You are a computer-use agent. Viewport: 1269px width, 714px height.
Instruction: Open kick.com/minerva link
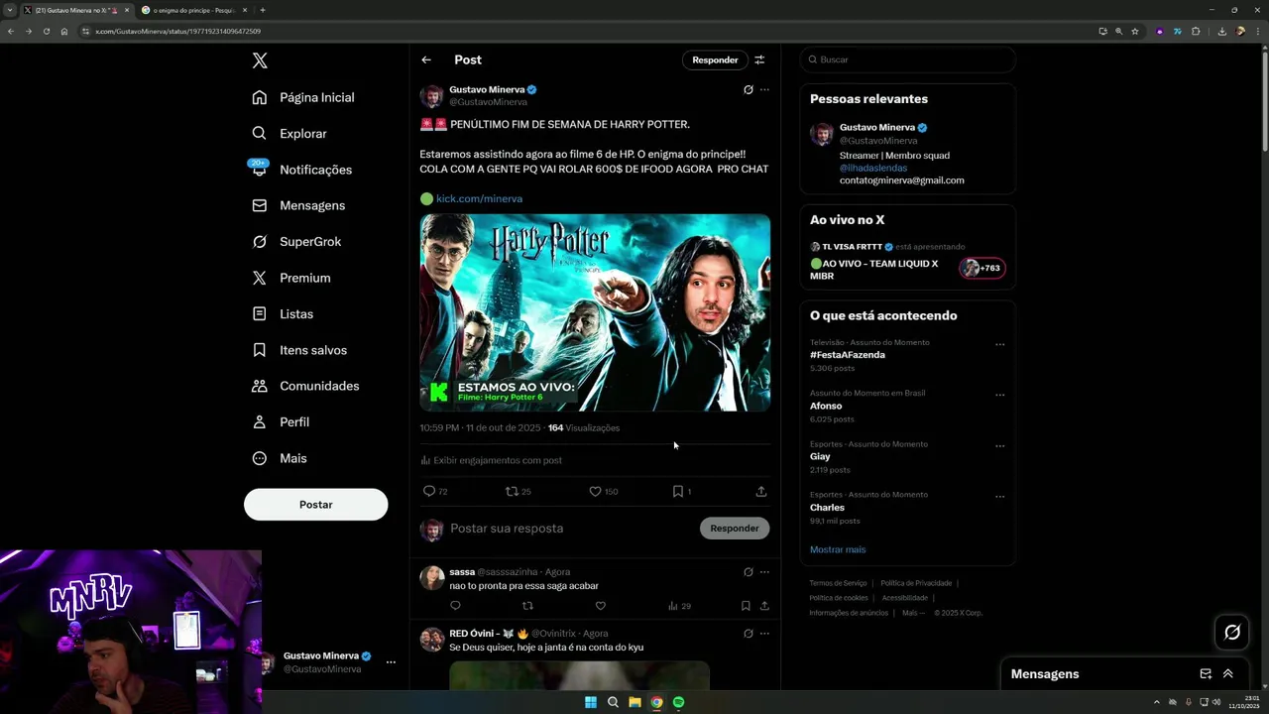coord(479,198)
